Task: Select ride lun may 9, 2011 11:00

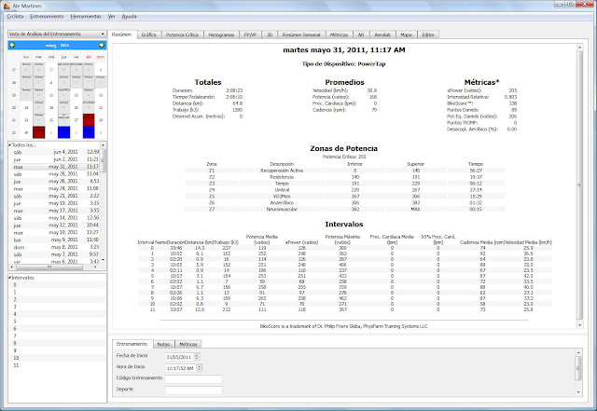Action: [56, 240]
